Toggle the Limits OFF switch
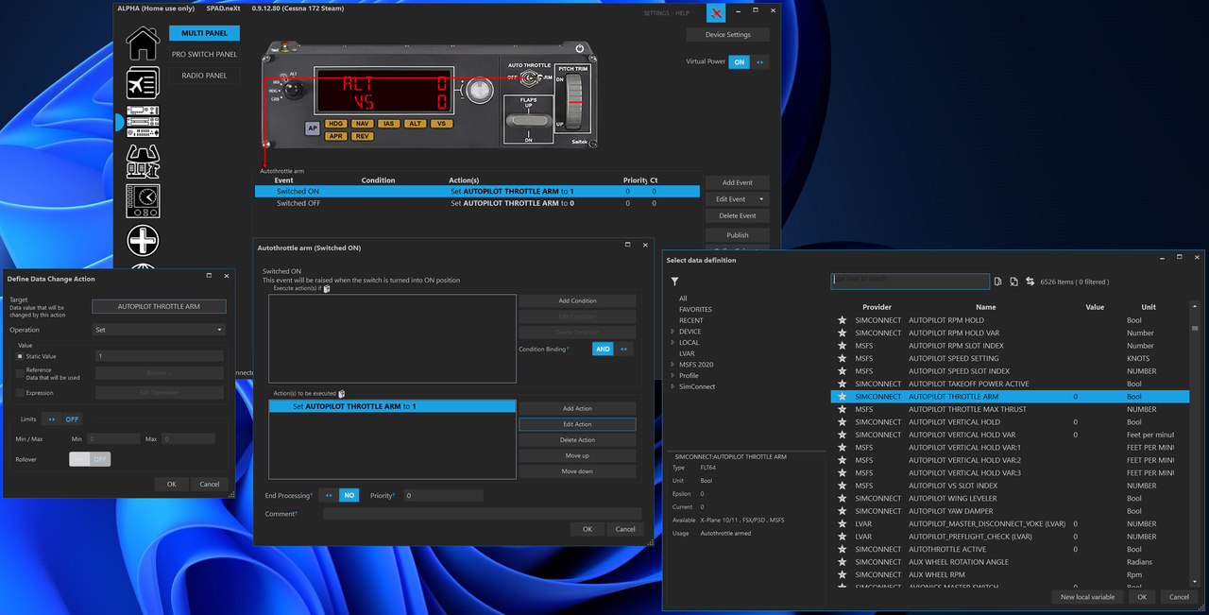The image size is (1209, 615). (62, 419)
